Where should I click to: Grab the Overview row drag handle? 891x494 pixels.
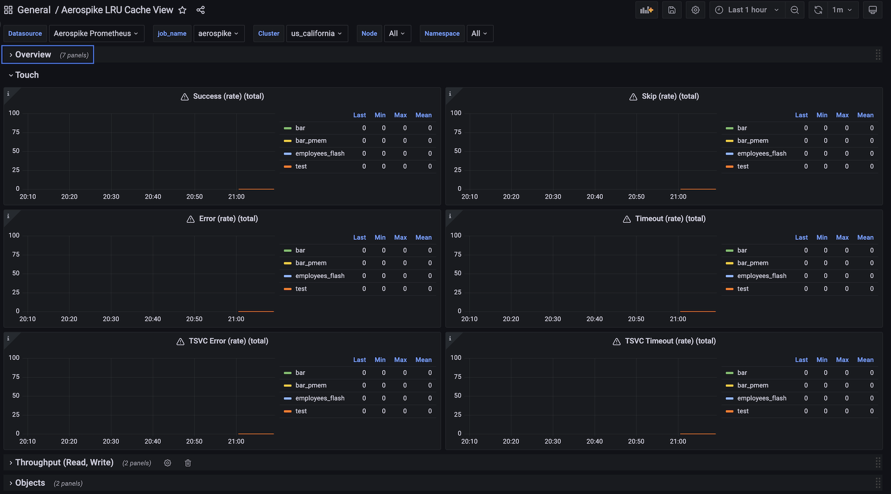coord(878,55)
